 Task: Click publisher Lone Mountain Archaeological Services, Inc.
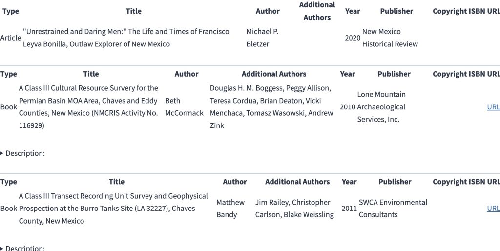(381, 107)
